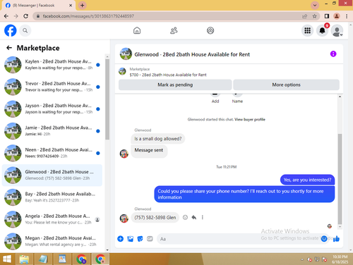This screenshot has width=353, height=265.
Task: Open more menu for phone number message
Action: [203, 218]
